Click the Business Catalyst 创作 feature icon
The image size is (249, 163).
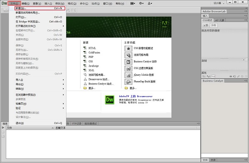pos(128,62)
